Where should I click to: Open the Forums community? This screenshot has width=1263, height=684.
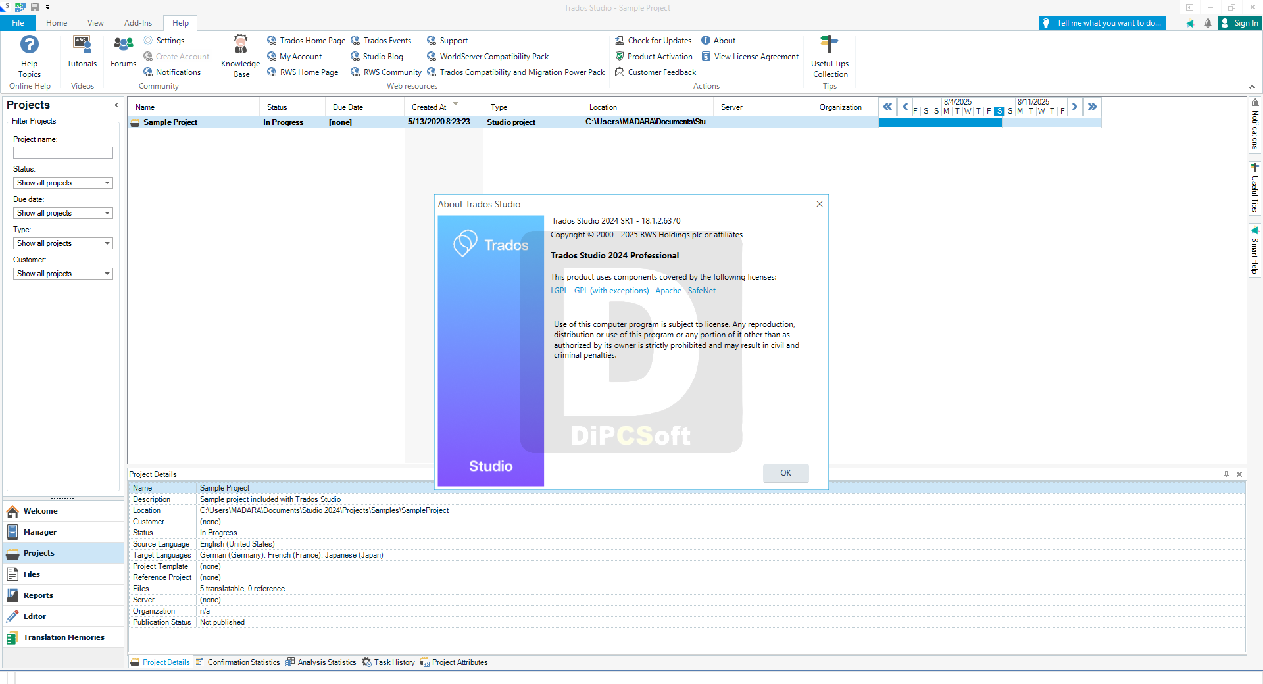123,51
